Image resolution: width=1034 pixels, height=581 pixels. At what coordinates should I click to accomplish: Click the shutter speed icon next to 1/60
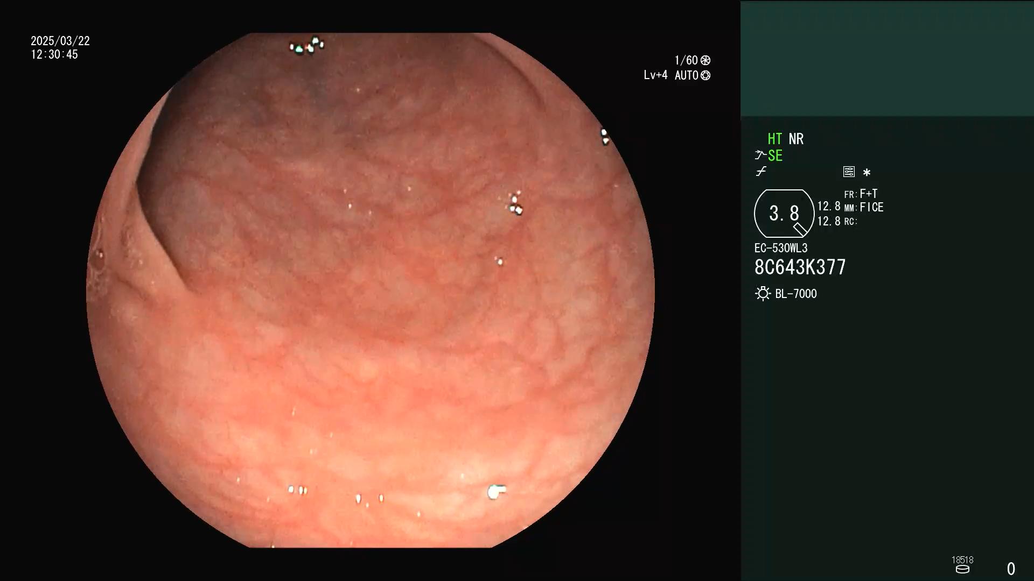[x=705, y=60]
